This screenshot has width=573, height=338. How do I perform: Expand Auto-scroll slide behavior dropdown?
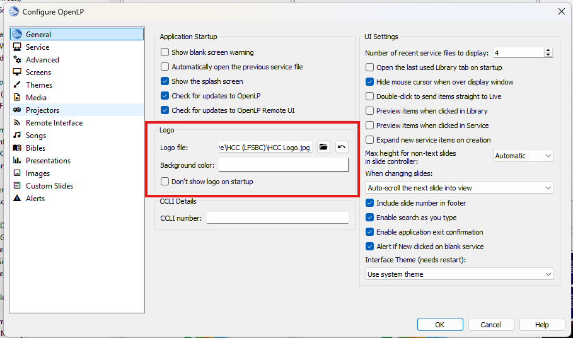point(460,188)
